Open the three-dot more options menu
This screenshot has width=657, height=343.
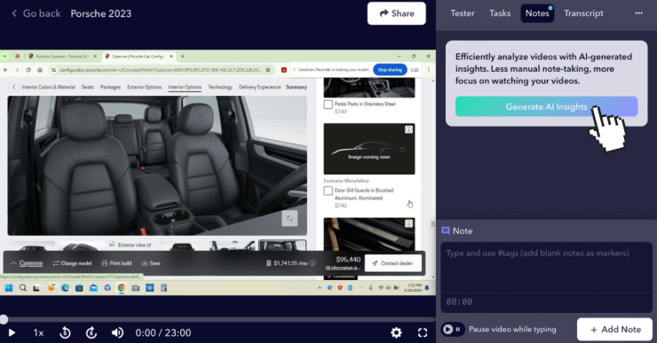click(638, 13)
